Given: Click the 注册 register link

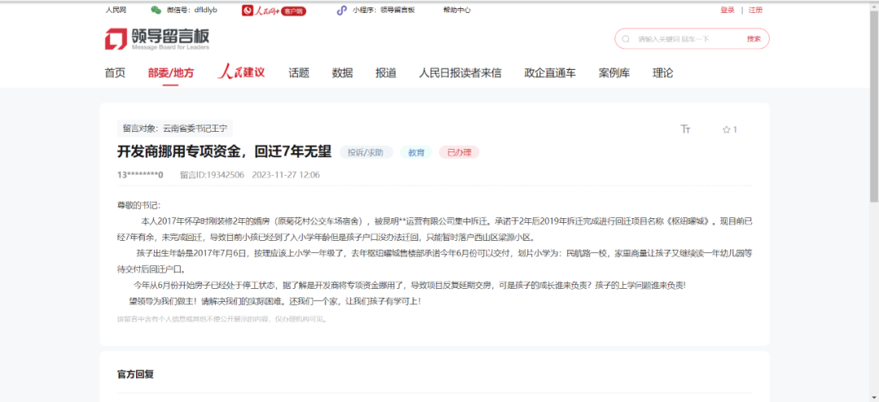Looking at the screenshot, I should 755,11.
